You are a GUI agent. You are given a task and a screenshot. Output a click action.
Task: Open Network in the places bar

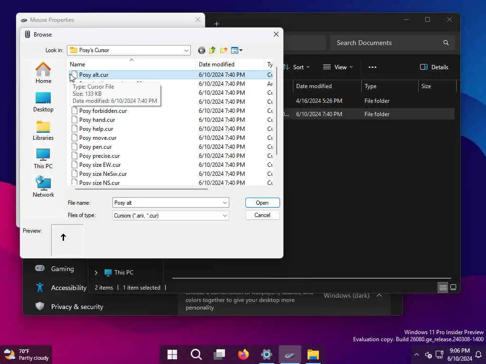coord(43,187)
